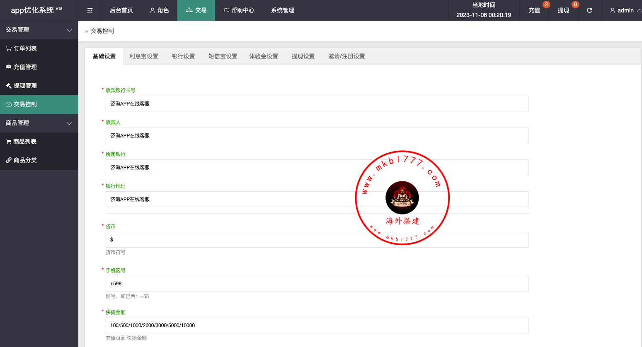
Task: Open 充值管理 in sidebar
Action: [39, 67]
